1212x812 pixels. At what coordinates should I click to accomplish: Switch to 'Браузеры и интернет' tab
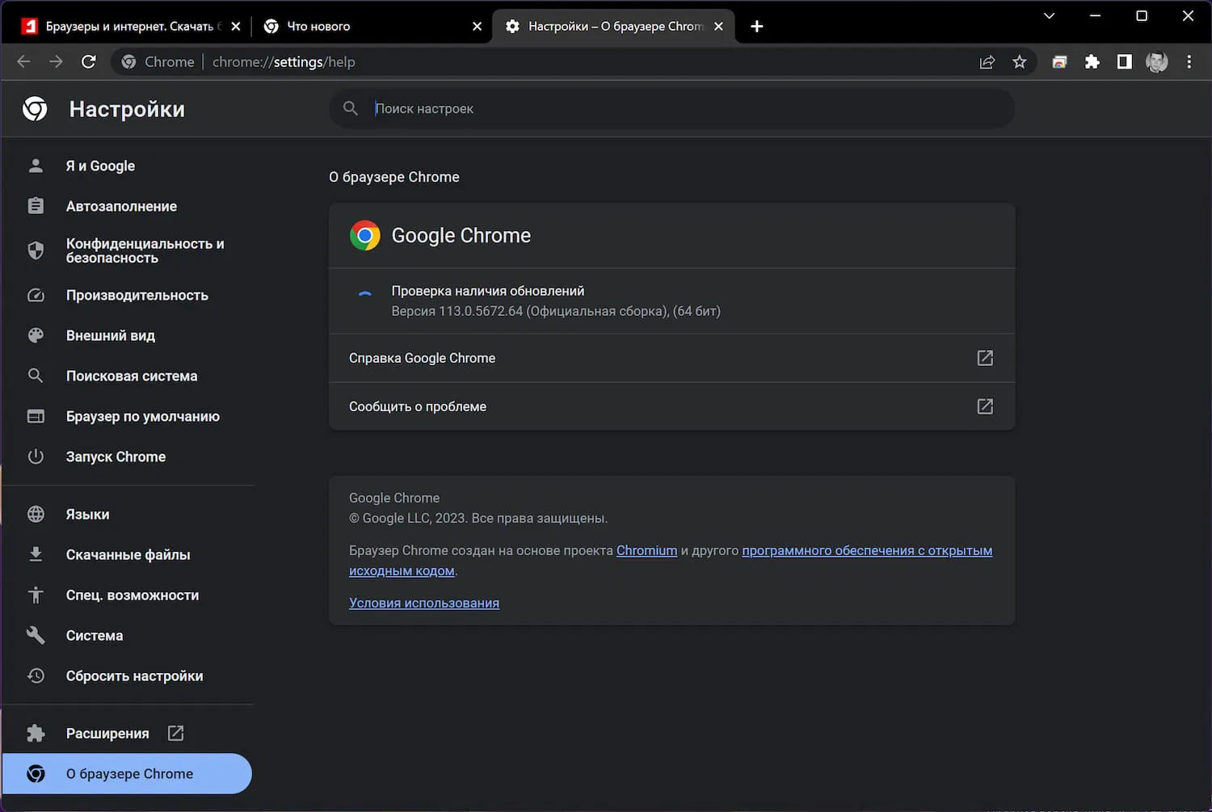click(x=121, y=27)
